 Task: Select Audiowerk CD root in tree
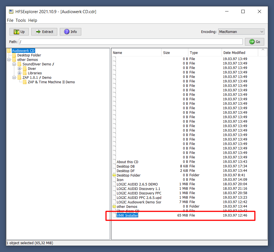pyautogui.click(x=23, y=51)
